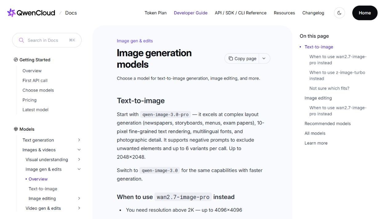Expand the Text generation section
384x219 pixels.
pyautogui.click(x=79, y=140)
